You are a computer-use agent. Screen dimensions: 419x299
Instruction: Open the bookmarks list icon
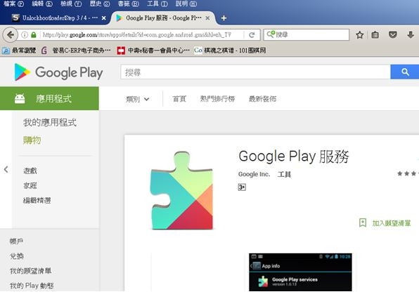[375, 34]
